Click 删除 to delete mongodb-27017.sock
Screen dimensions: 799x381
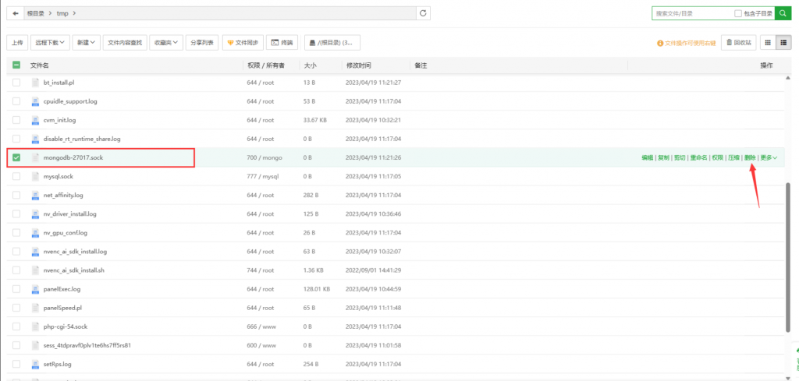(x=749, y=157)
